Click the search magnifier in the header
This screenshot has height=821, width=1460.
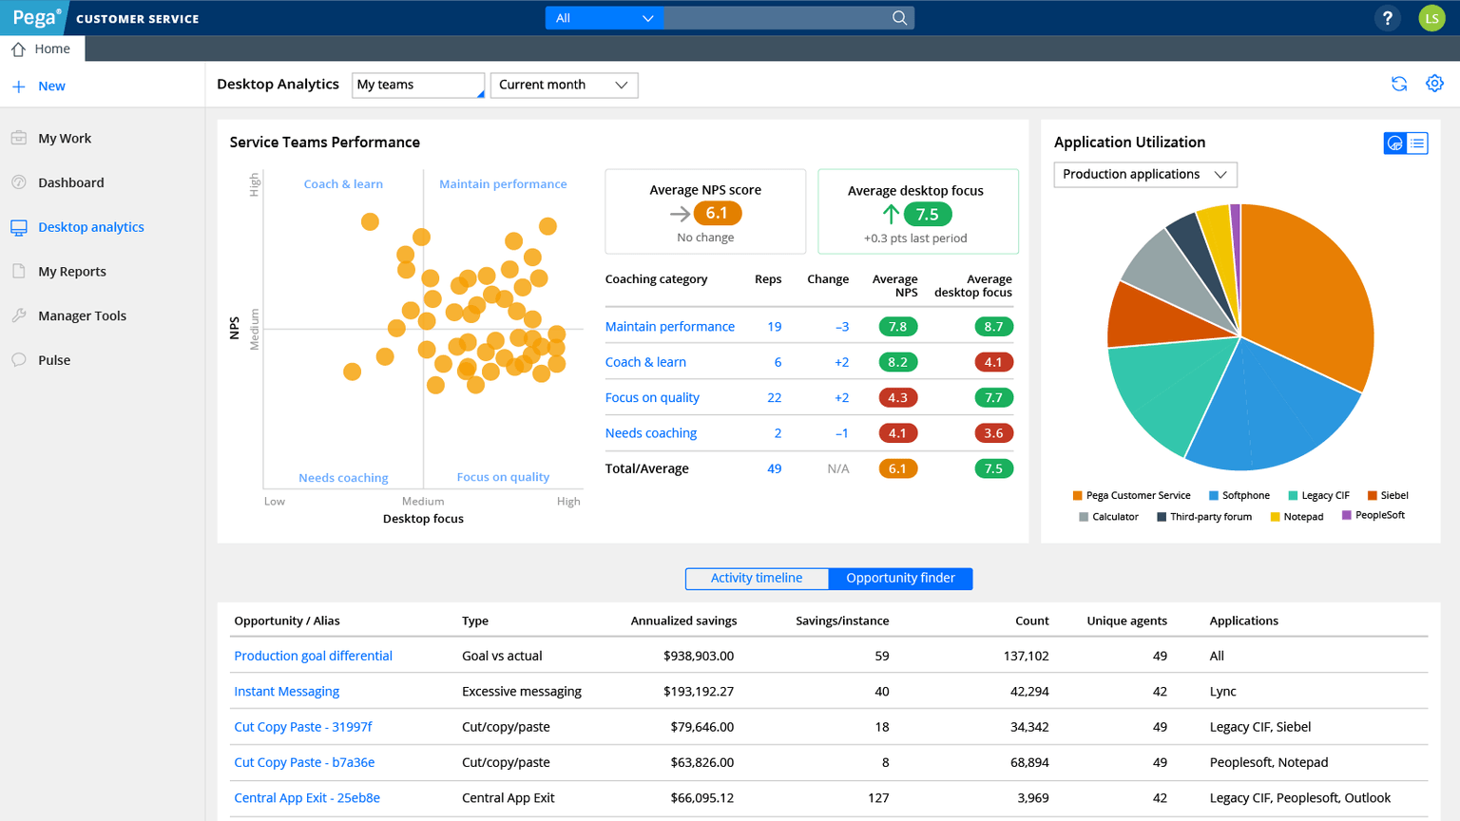coord(898,17)
